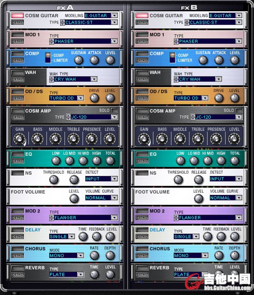Screen dimensions: 254x295
Task: Click COSM AMP PRESENCE knob in FX A
Action: [x=92, y=139]
